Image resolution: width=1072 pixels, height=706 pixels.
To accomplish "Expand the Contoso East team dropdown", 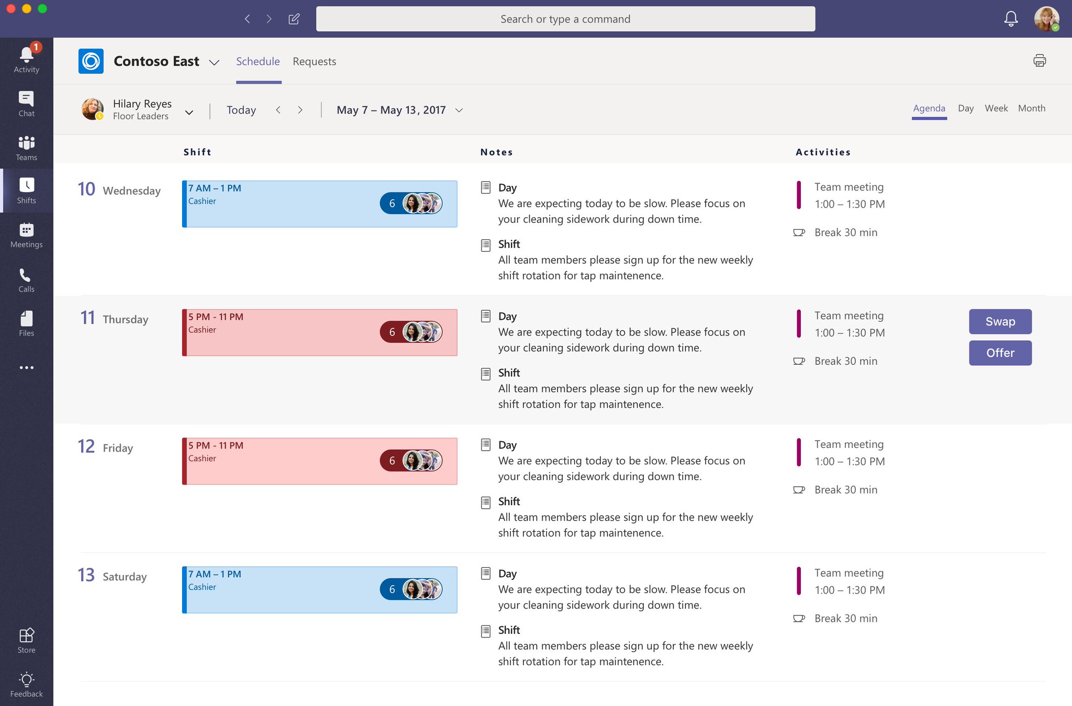I will pyautogui.click(x=214, y=63).
